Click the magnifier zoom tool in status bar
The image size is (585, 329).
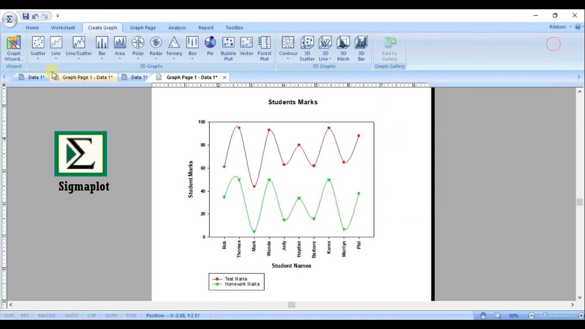(498, 315)
